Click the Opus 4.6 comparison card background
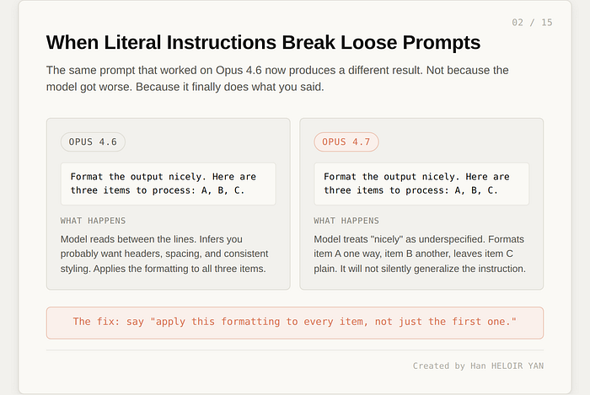Image resolution: width=590 pixels, height=395 pixels. pos(169,282)
